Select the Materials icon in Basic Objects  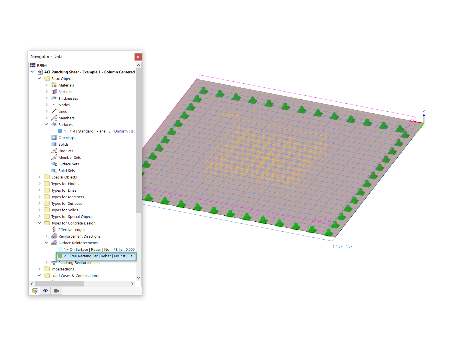(x=54, y=85)
